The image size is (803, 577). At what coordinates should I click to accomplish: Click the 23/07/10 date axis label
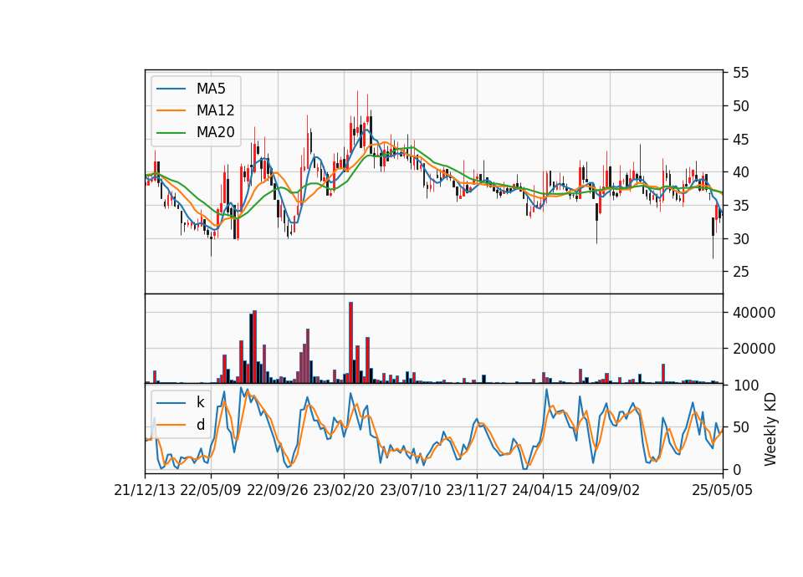pos(410,490)
